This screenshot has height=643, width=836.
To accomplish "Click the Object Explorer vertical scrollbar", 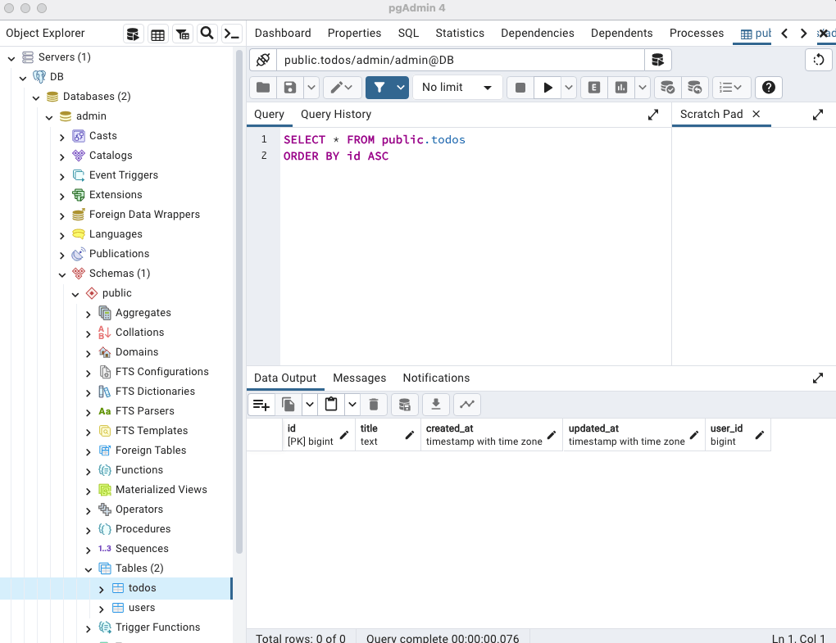I will [239, 301].
